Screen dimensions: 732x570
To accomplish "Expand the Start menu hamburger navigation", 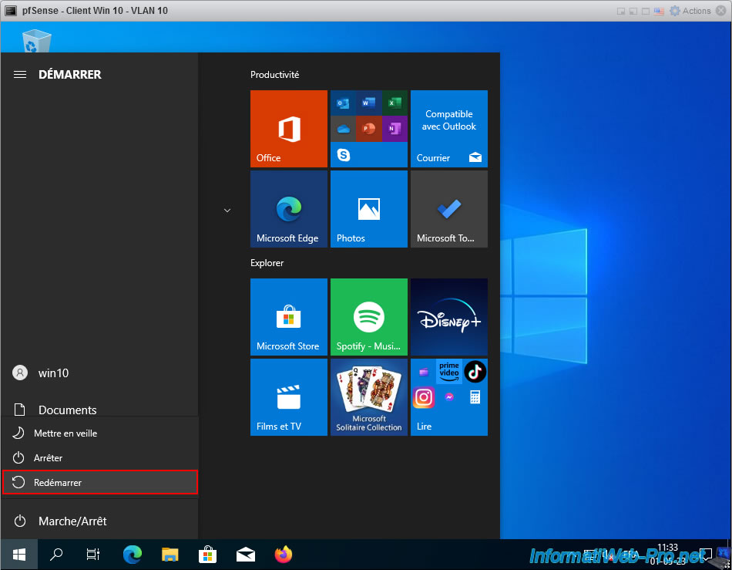I will [19, 75].
